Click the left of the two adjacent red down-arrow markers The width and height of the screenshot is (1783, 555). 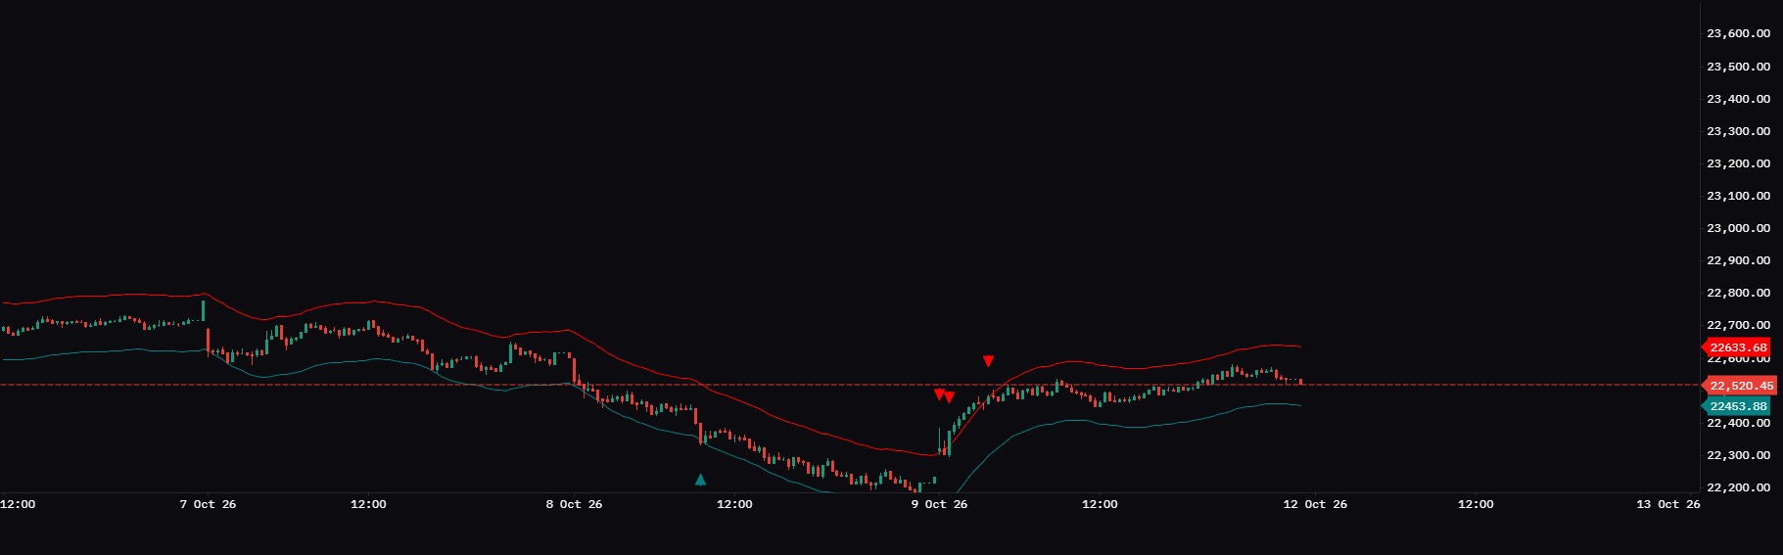pos(939,394)
